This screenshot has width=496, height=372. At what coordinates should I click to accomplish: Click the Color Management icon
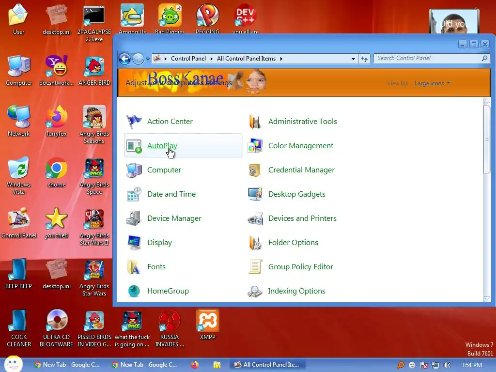[x=255, y=146]
